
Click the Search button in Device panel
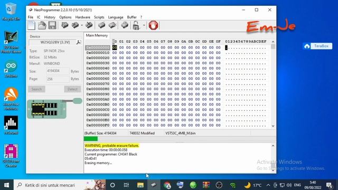pos(36,89)
